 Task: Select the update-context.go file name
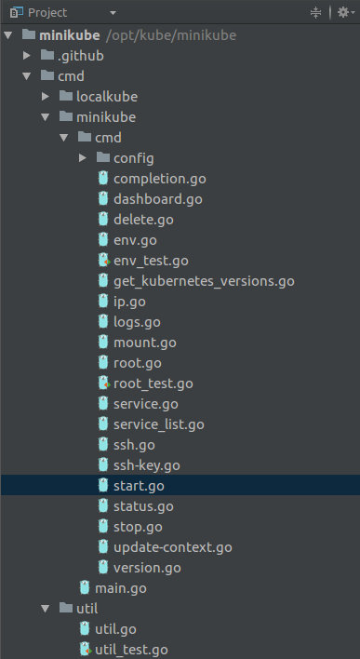[173, 548]
